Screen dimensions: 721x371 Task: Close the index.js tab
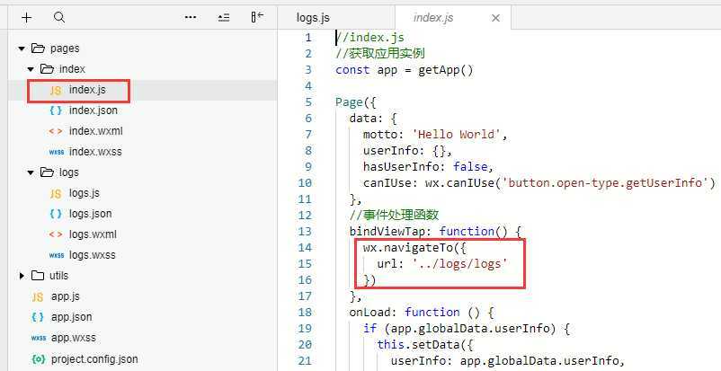click(x=495, y=18)
